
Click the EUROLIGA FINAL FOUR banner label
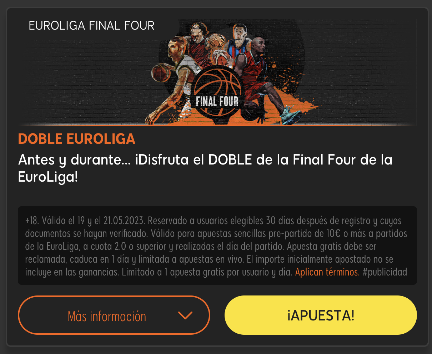pyautogui.click(x=91, y=26)
